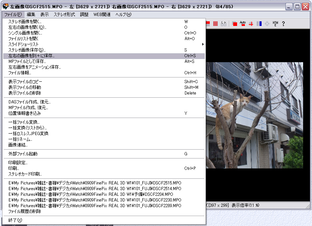The width and height of the screenshot is (312, 226).
Task: Click the red square anaglyph display icon
Action: [x=234, y=23]
